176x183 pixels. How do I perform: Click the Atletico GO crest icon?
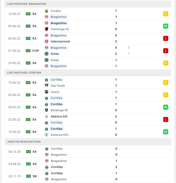tap(47, 116)
